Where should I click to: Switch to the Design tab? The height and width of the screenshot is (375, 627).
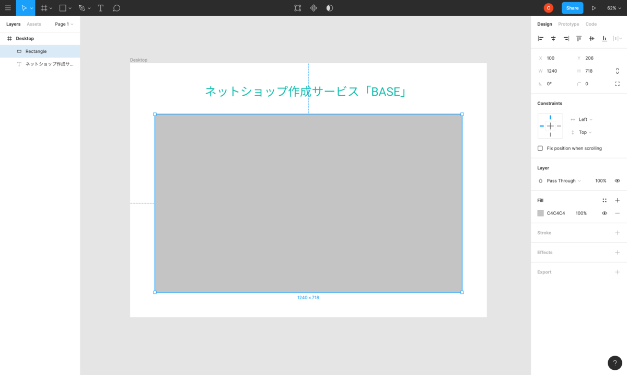[544, 24]
